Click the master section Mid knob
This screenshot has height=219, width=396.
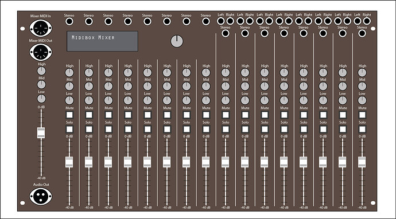tap(41, 84)
